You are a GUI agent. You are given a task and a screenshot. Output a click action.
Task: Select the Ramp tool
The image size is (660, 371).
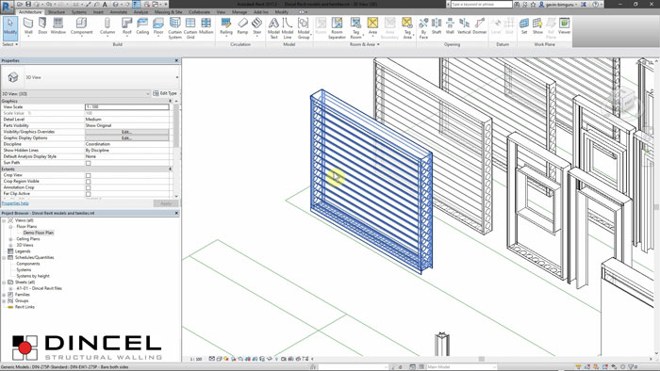pyautogui.click(x=242, y=26)
